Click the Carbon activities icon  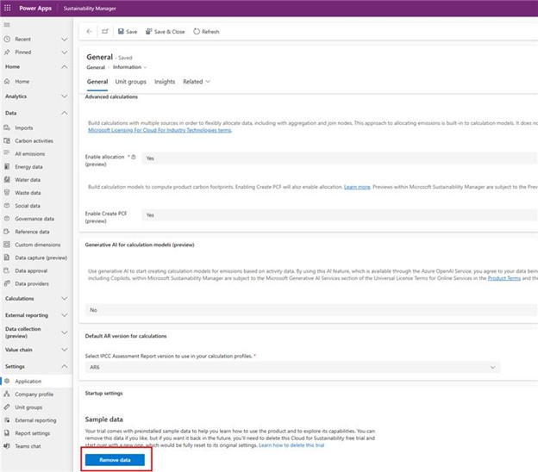click(7, 140)
